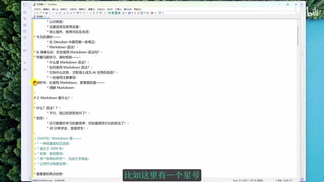
Task: Click the line '在 Obsidian 中撰写第一条笔记'
Action: point(72,42)
